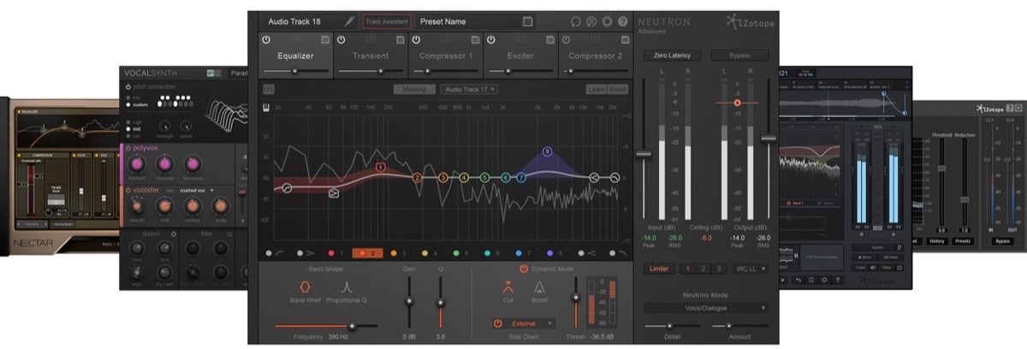This screenshot has width=1027, height=349.
Task: Toggle the Exciter module power
Action: coord(491,40)
